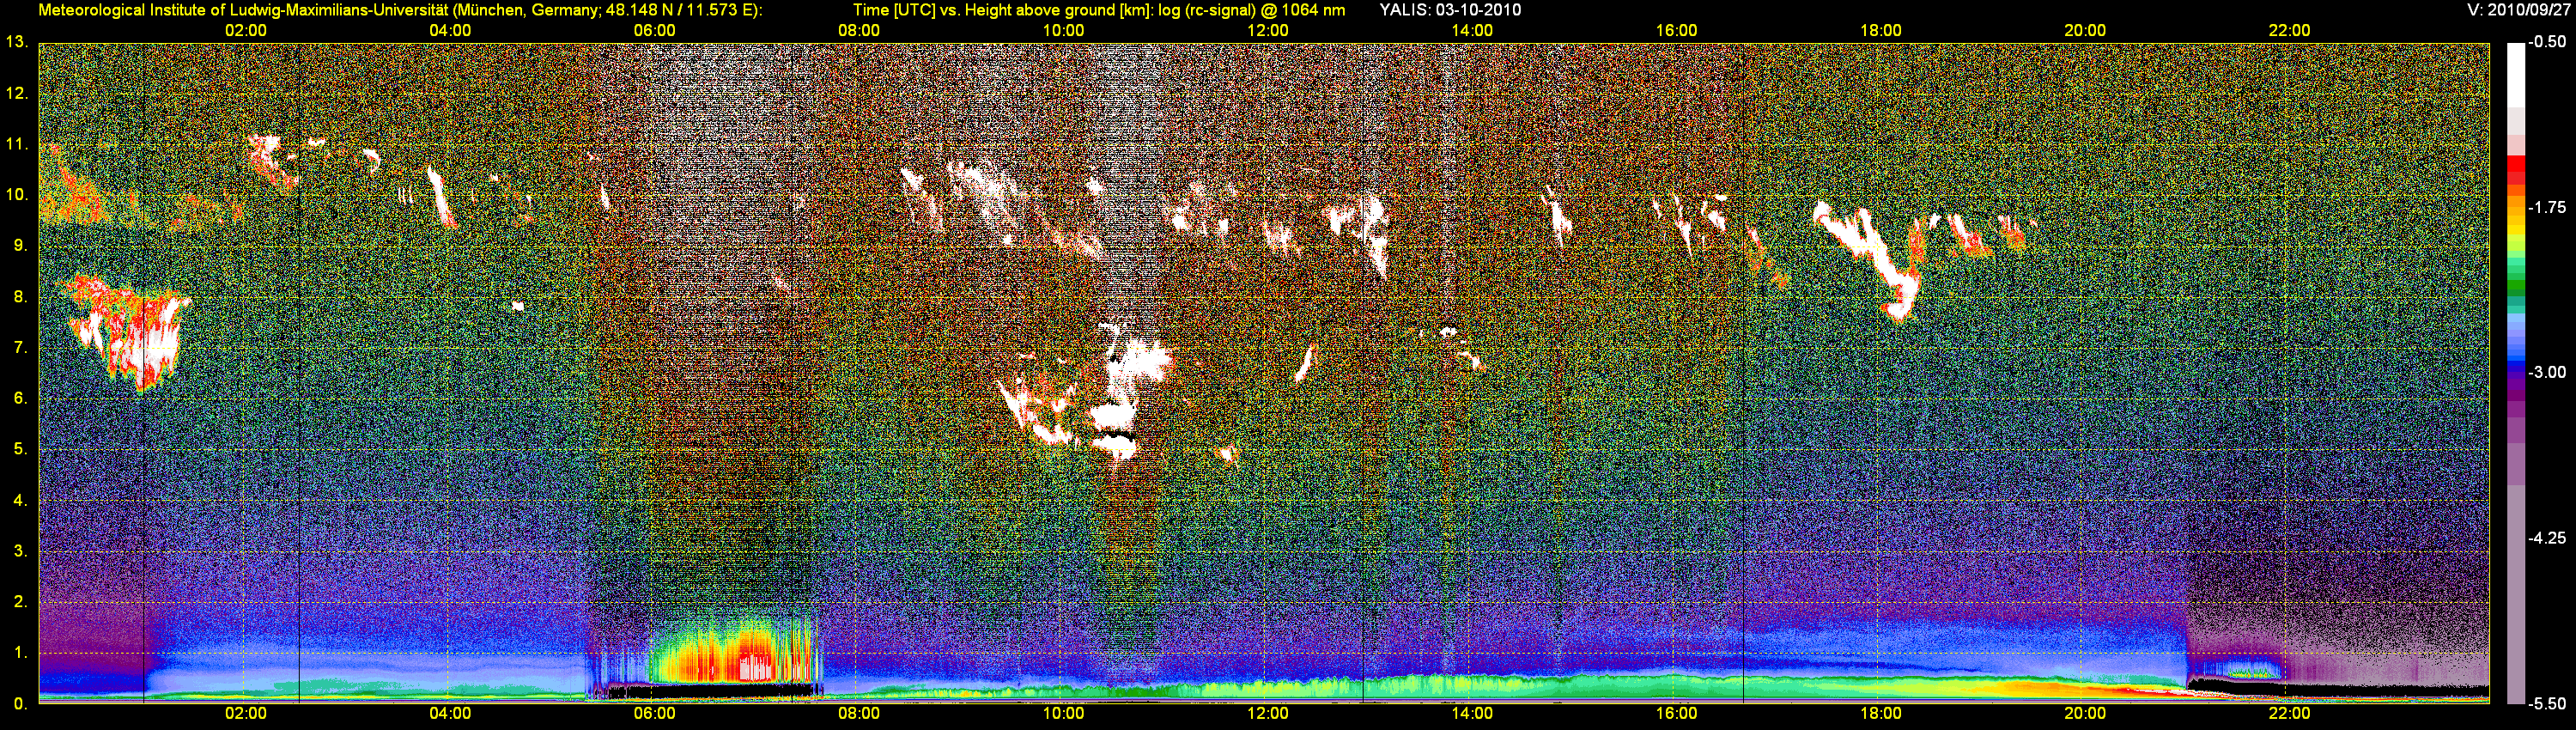Click the 08:00 label on the upper time axis
Screen dimensions: 2576x730
coord(859,31)
